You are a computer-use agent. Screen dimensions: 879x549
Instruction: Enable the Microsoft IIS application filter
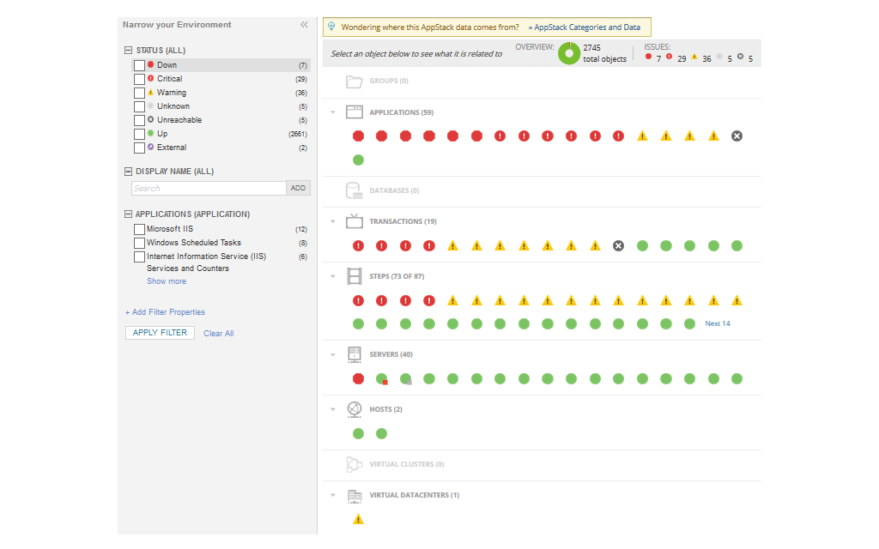(x=138, y=229)
